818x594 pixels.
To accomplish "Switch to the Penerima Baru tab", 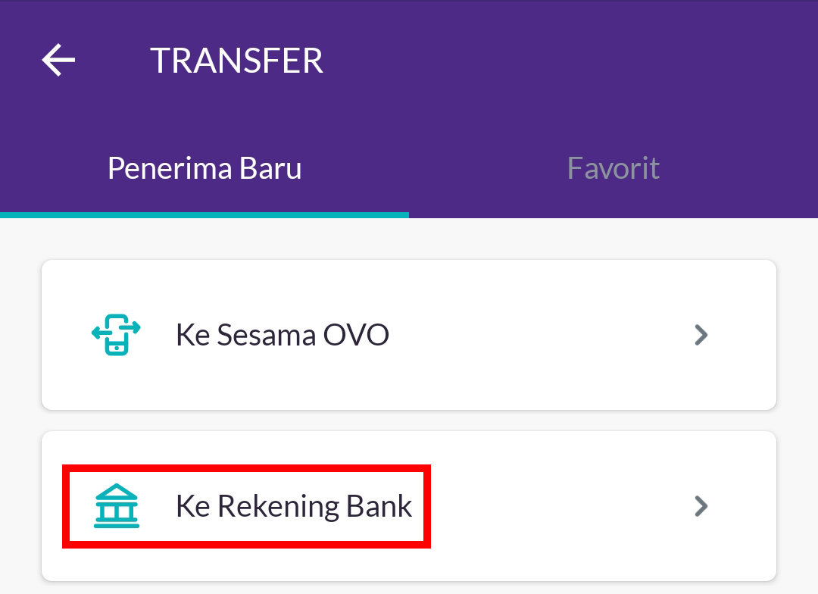I will [204, 168].
